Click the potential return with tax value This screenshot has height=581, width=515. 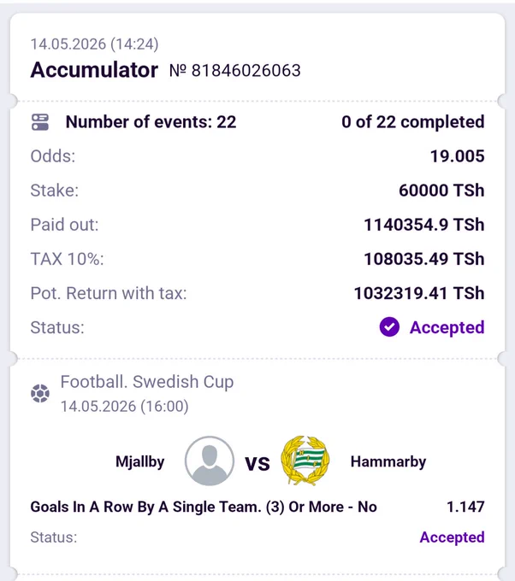(x=419, y=293)
